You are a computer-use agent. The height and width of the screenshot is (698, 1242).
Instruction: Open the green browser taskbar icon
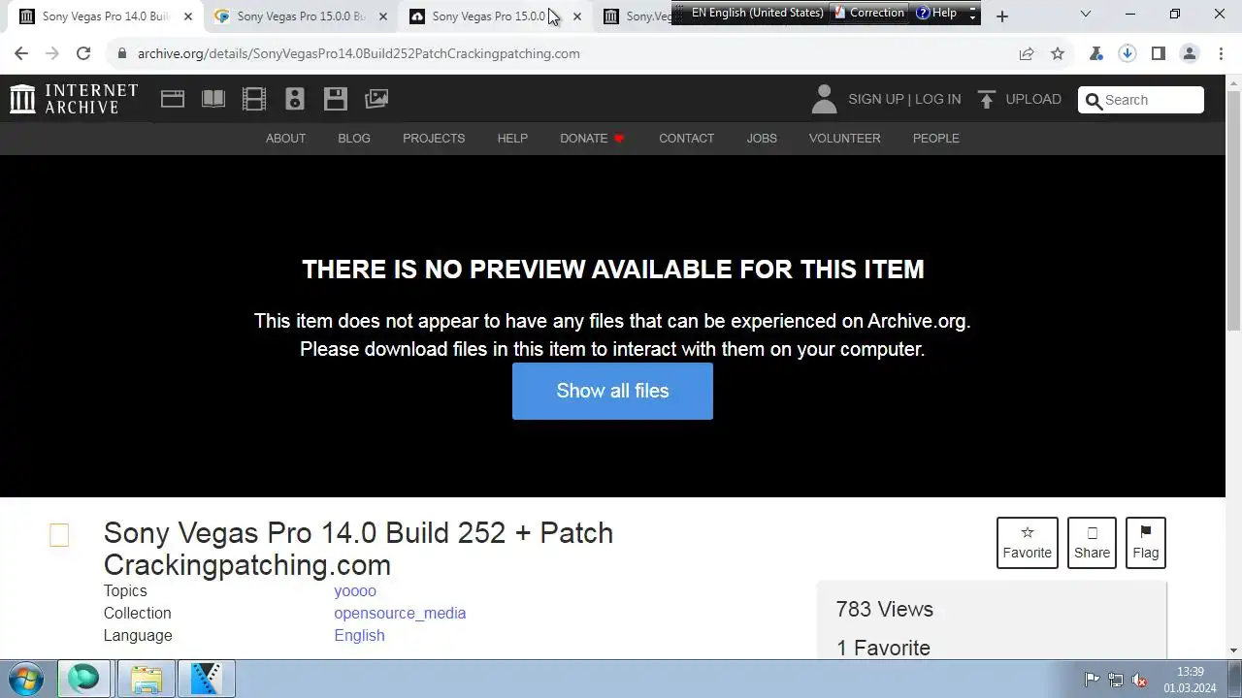pyautogui.click(x=83, y=679)
